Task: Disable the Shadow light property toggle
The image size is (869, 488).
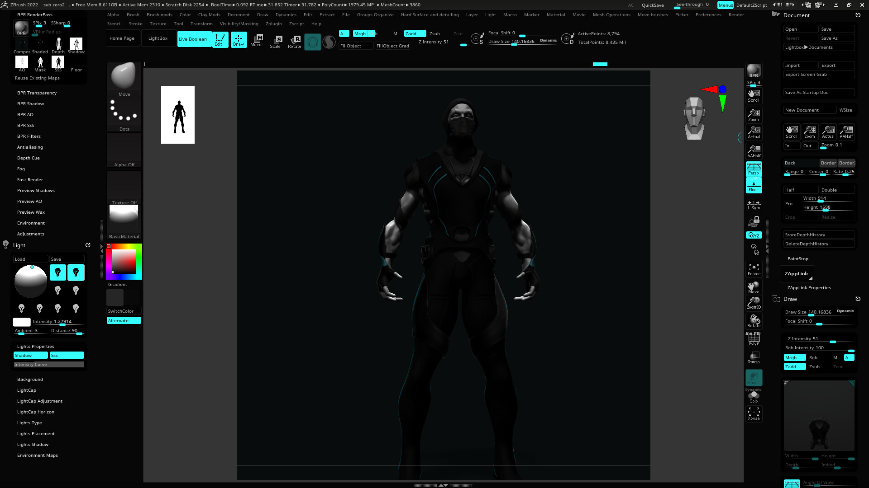Action: [x=30, y=356]
